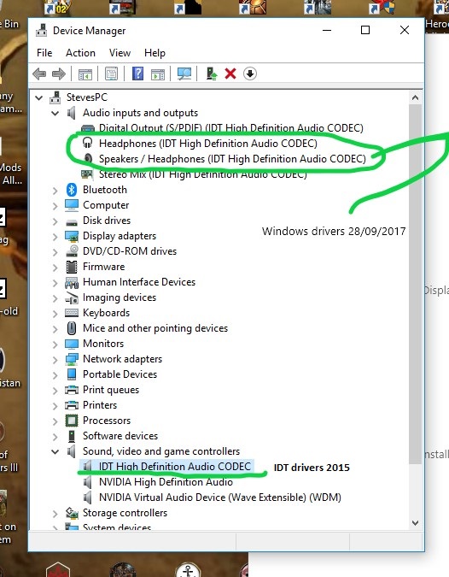Screen dimensions: 449x577
Task: Expand the Software devices chevron
Action: click(x=55, y=437)
